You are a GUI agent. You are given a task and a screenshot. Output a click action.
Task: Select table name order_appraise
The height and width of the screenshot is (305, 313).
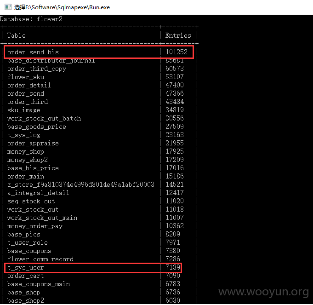pyautogui.click(x=33, y=143)
